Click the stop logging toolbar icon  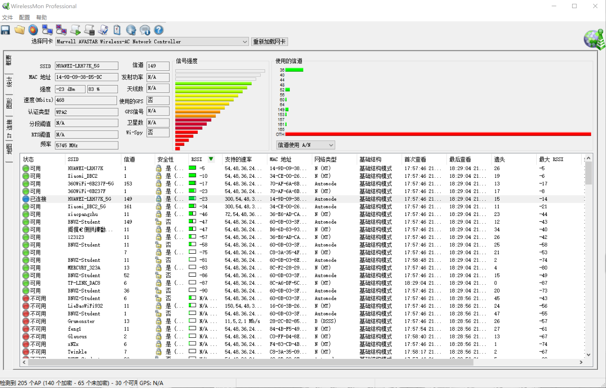[89, 30]
